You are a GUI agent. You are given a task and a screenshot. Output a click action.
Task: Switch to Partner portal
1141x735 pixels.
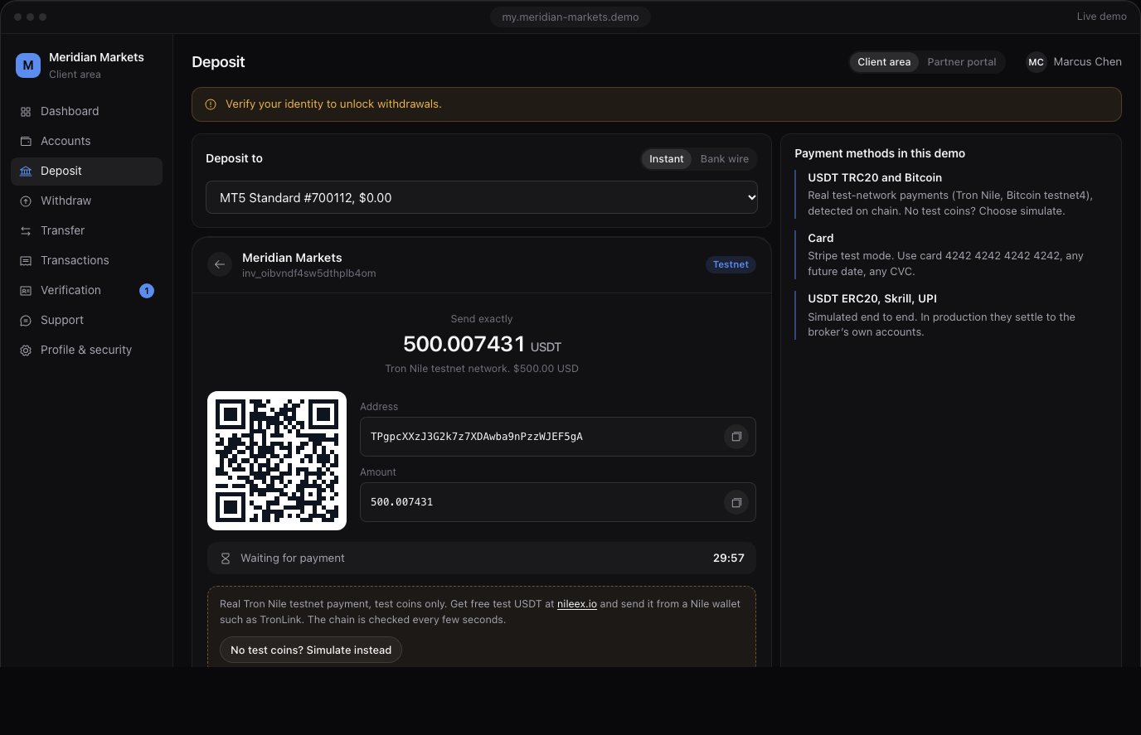click(x=962, y=62)
